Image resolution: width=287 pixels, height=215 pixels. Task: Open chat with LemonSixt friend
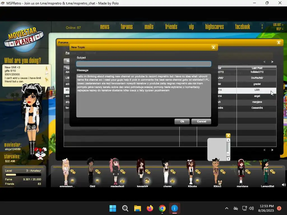click(273, 172)
